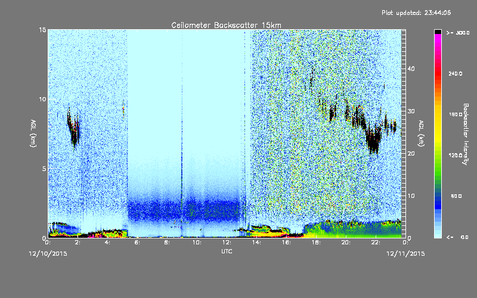This screenshot has width=477, height=298.
Task: Click the '10:' hour tick on time axis
Action: pos(197,243)
